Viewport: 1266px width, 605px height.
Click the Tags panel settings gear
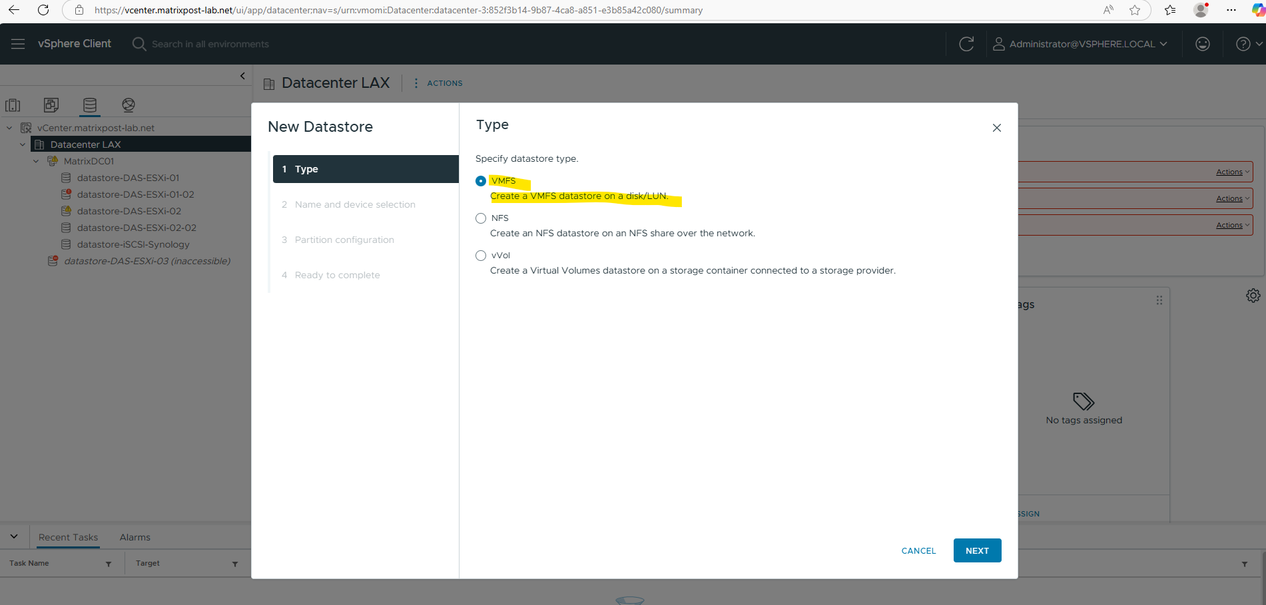point(1253,295)
